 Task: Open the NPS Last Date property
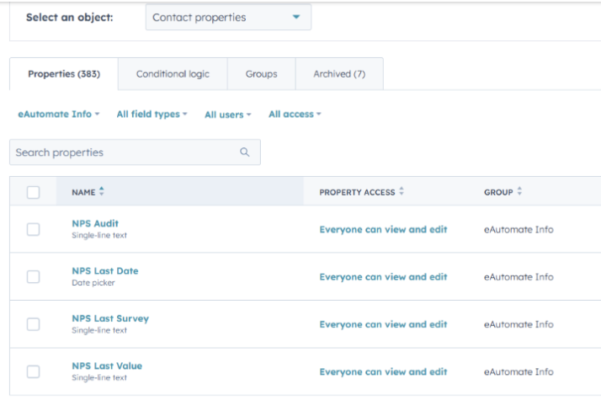click(105, 270)
